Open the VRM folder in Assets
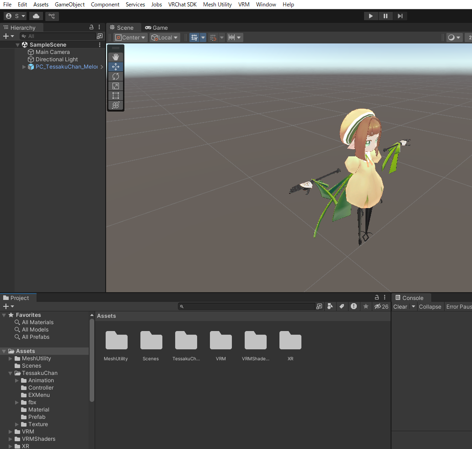This screenshot has width=472, height=449. pos(220,341)
